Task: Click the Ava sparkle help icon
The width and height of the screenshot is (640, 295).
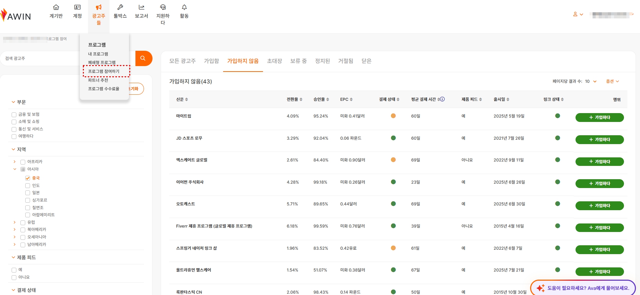Action: [x=540, y=288]
